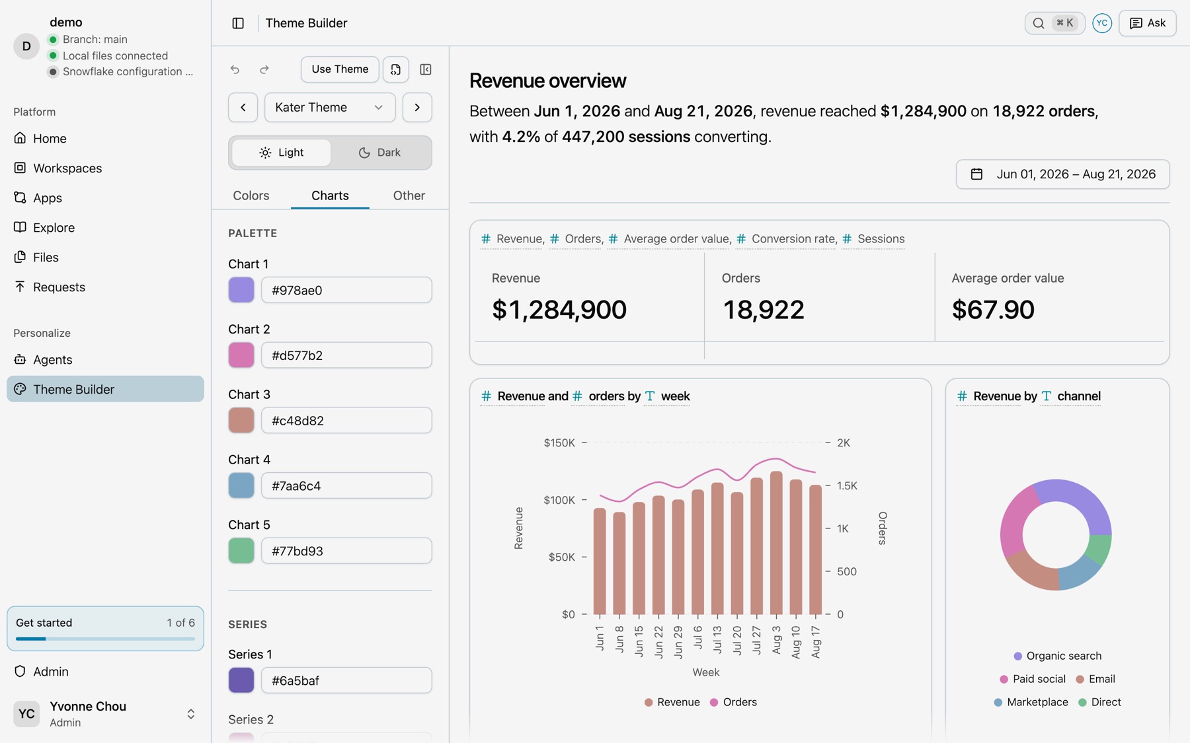The width and height of the screenshot is (1190, 743).
Task: Collapse the theme editor panel icon
Action: tap(426, 69)
